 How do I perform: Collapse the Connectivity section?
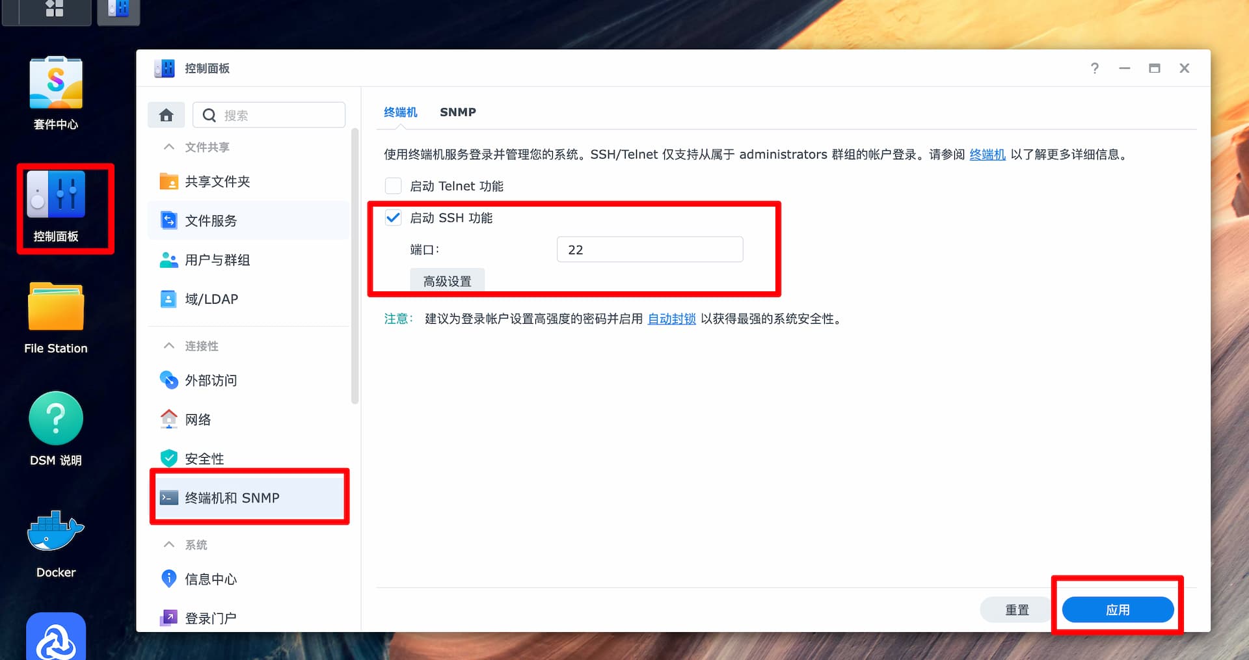(x=169, y=346)
